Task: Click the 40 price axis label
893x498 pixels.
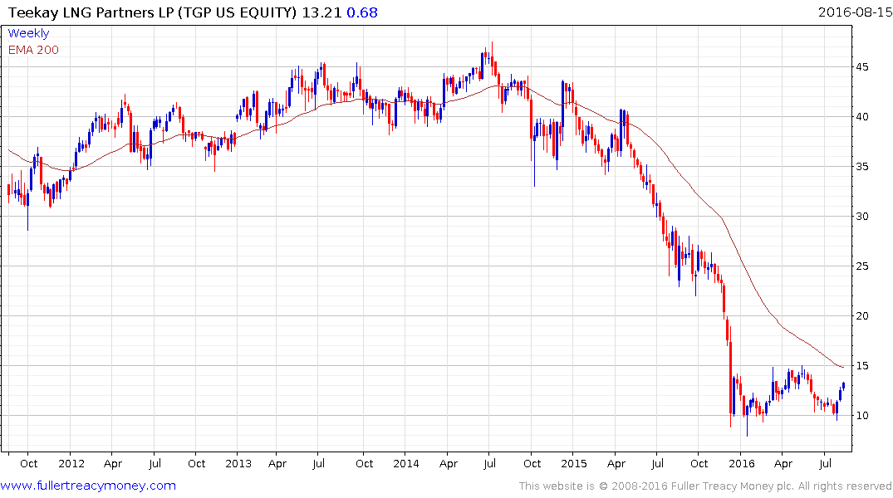Action: point(861,117)
